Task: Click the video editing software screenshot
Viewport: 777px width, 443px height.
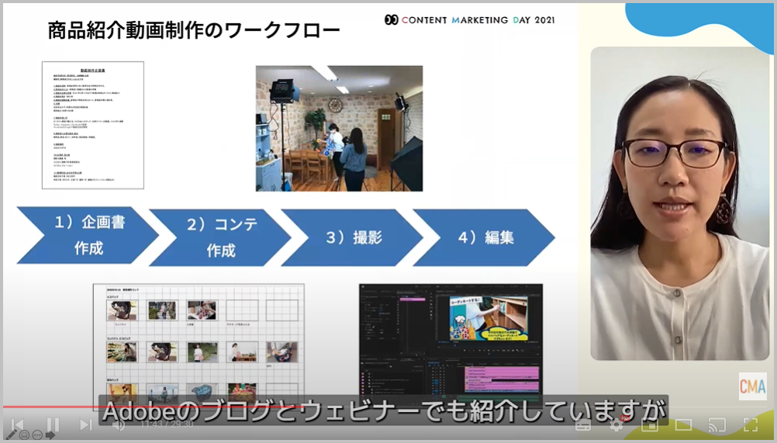Action: tap(451, 341)
